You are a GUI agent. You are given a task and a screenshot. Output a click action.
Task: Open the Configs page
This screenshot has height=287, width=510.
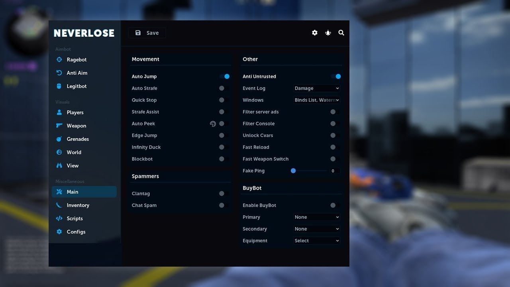(x=84, y=232)
